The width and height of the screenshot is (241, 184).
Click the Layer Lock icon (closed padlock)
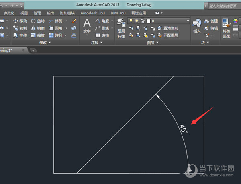153,28
